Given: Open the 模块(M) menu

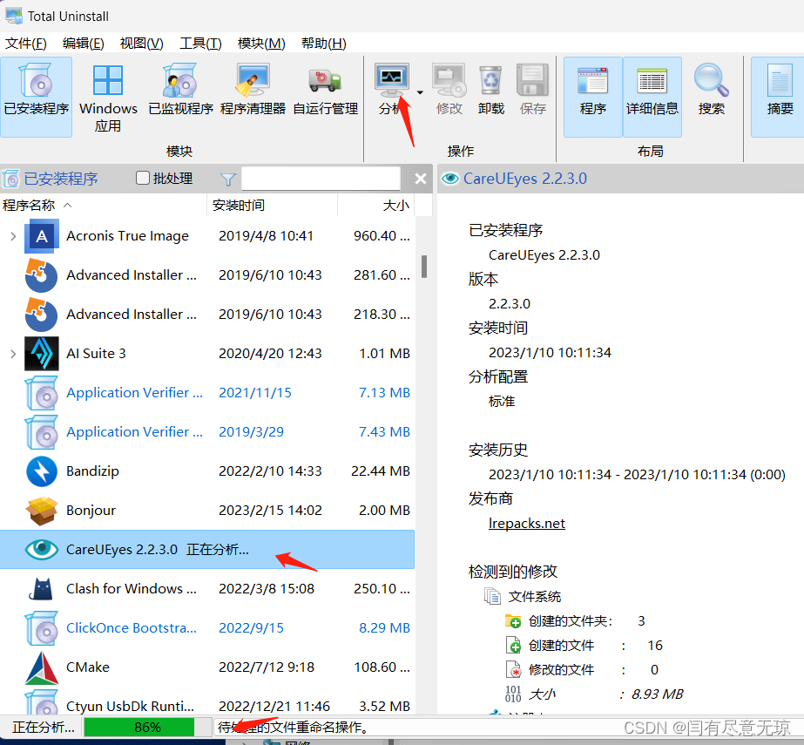Looking at the screenshot, I should (261, 43).
